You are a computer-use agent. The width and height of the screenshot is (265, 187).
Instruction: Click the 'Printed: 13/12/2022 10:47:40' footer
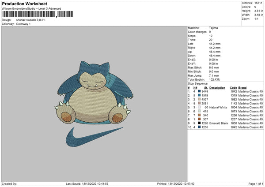(176, 183)
